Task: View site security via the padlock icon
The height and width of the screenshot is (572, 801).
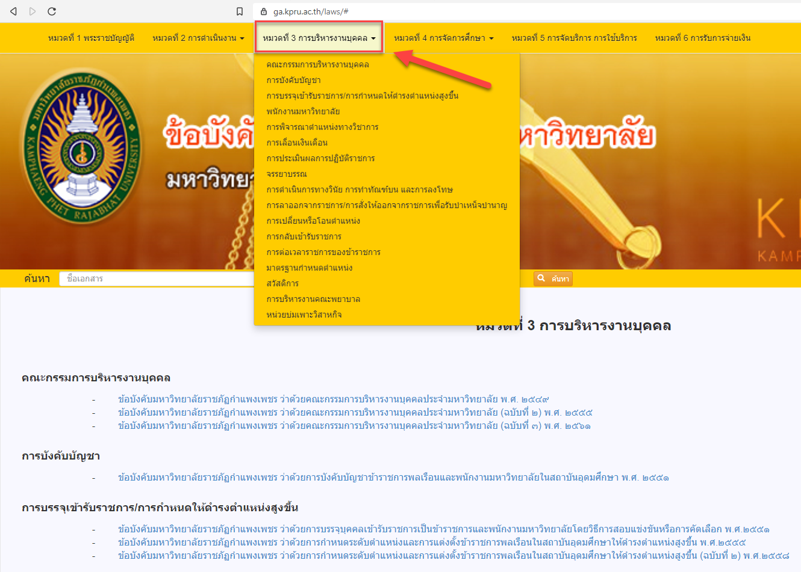Action: (x=264, y=11)
